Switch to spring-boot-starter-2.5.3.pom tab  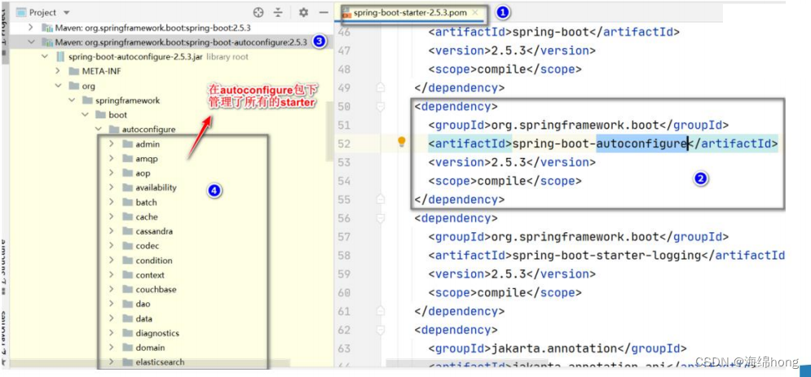(410, 12)
